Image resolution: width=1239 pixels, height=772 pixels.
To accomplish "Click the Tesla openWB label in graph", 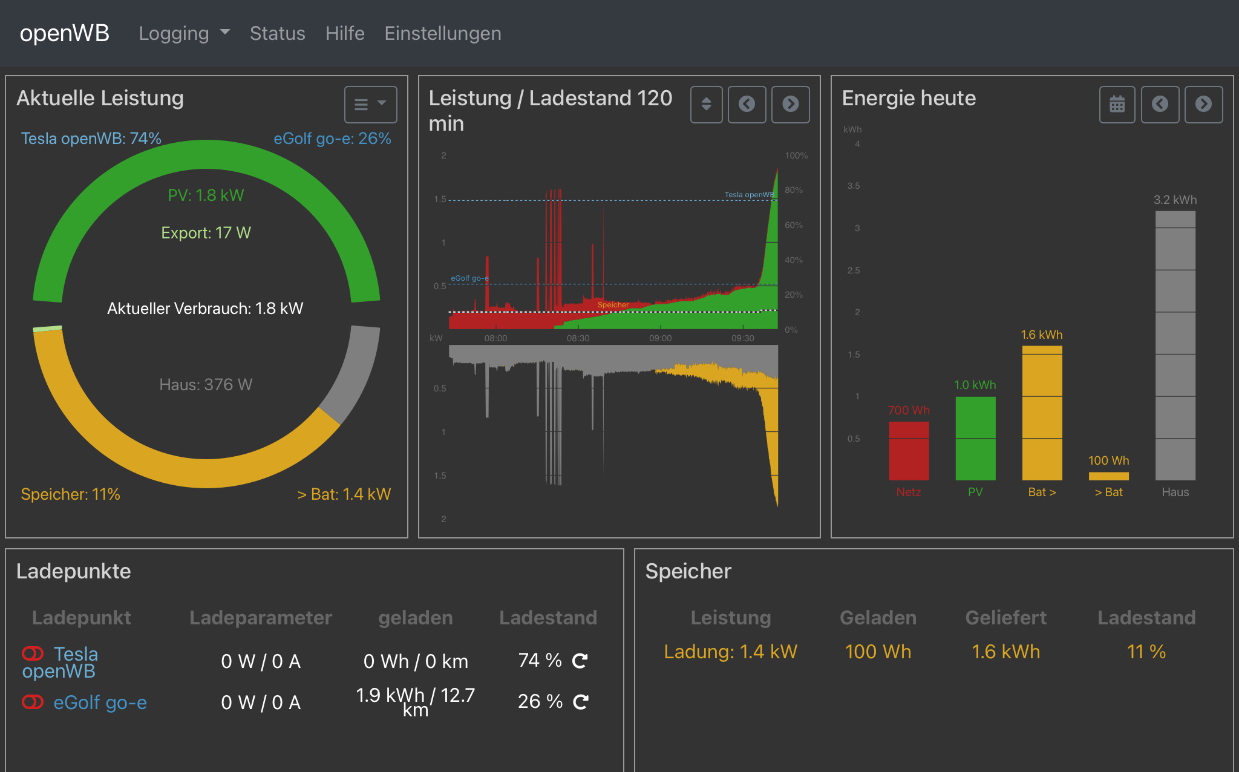I will (x=749, y=195).
